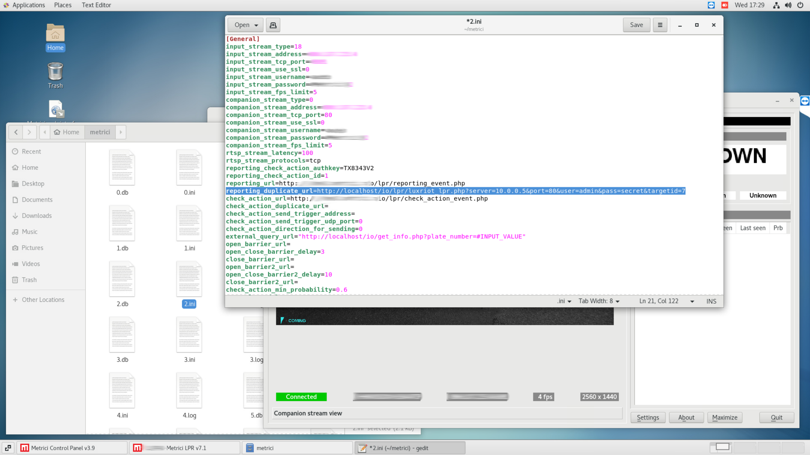Open Desktop in file manager sidebar

33,183
